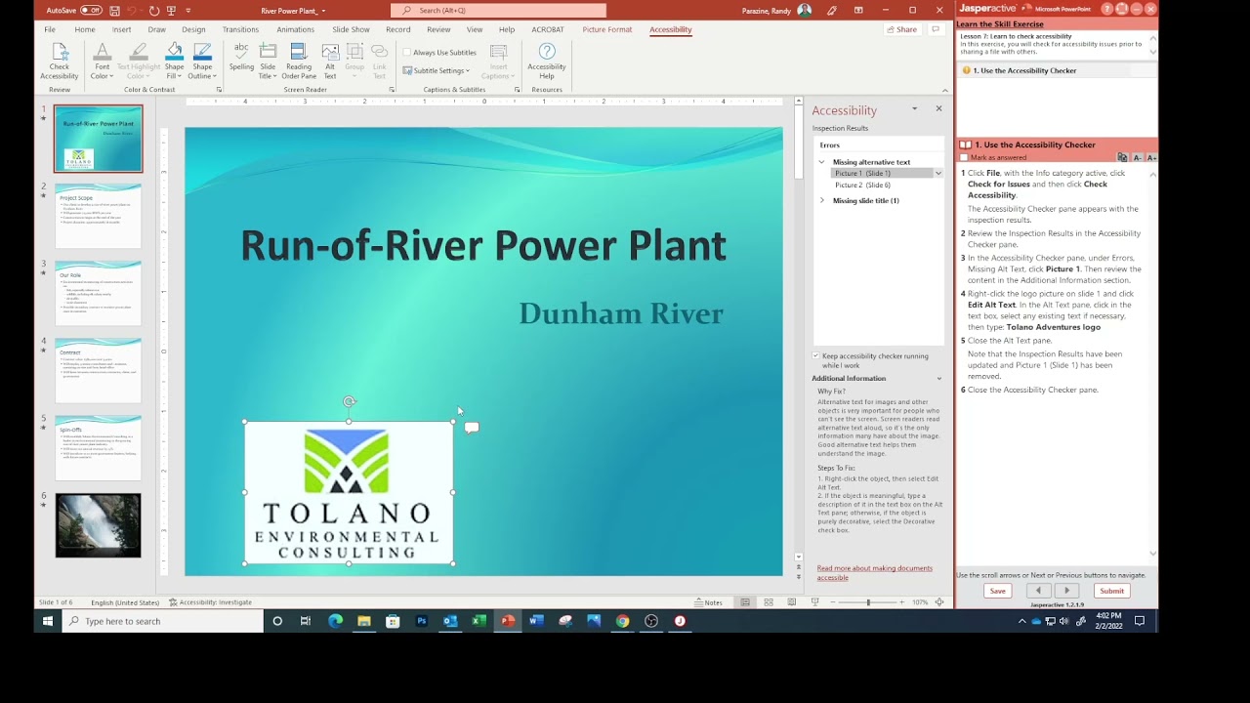Screen dimensions: 1250x703
Task: Expand Missing slide title group
Action: click(x=821, y=200)
